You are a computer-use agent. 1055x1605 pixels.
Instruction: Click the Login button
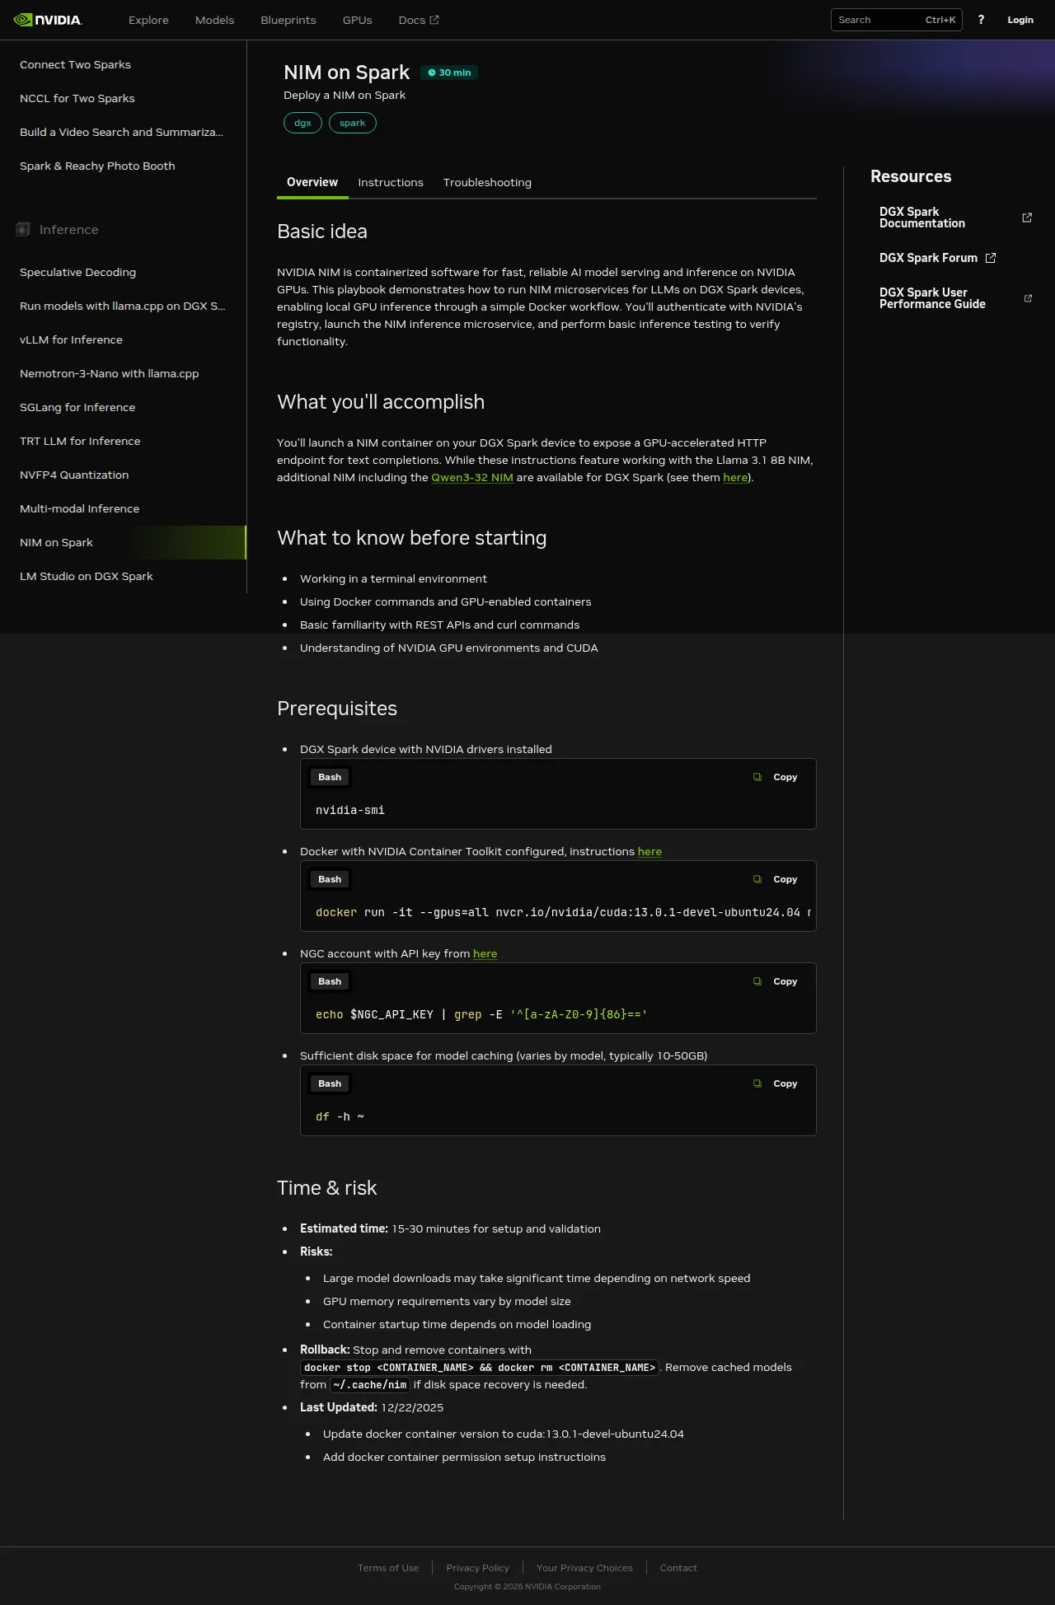pyautogui.click(x=1020, y=20)
